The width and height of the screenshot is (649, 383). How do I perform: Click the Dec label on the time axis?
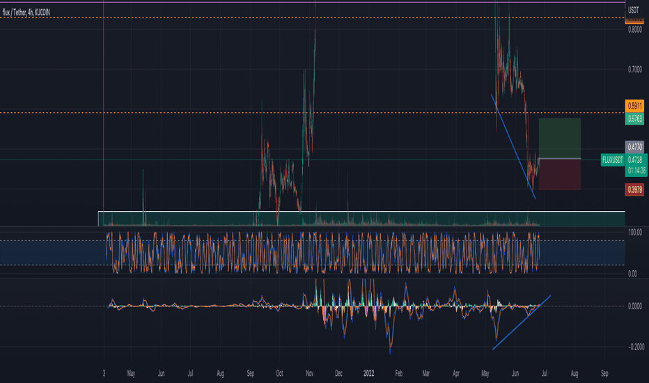click(x=338, y=373)
